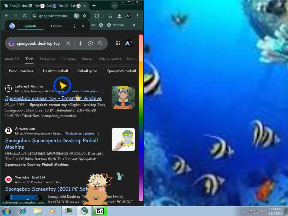Image resolution: width=288 pixels, height=216 pixels.
Task: Clear the search box with the X
Action: (68, 43)
